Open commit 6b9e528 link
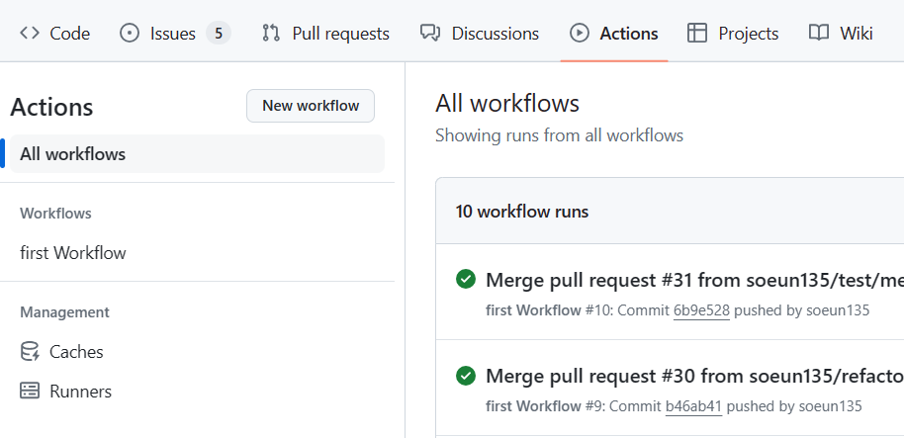 coord(701,310)
